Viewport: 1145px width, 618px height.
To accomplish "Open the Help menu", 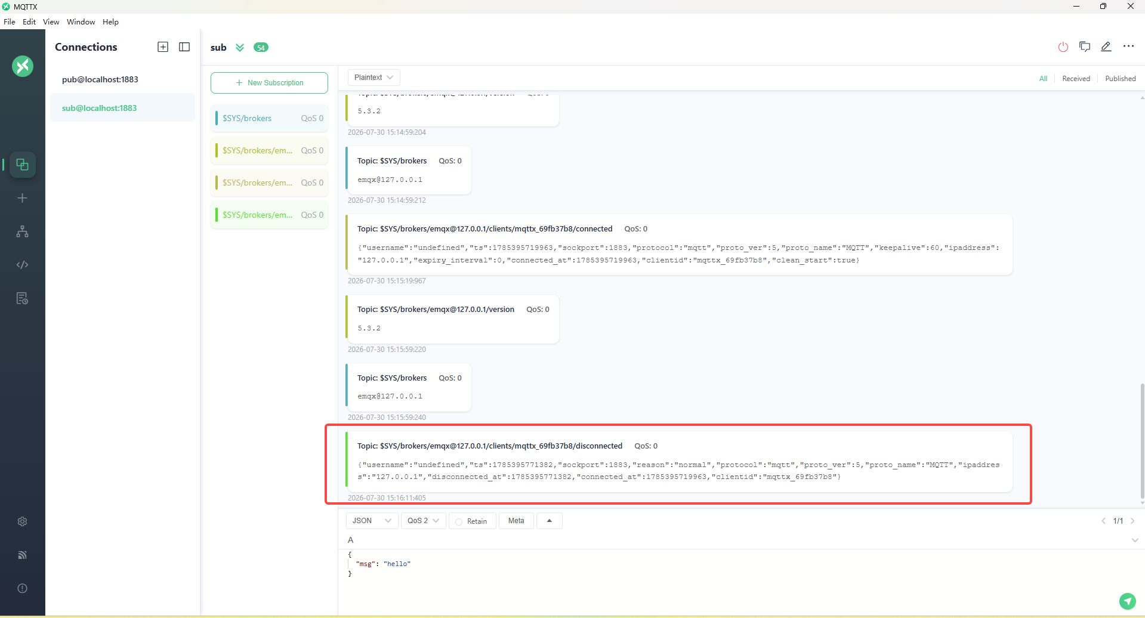I will (110, 21).
